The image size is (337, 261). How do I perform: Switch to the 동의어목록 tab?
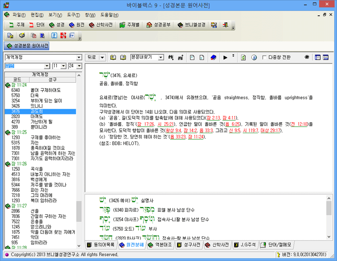[x=101, y=245]
